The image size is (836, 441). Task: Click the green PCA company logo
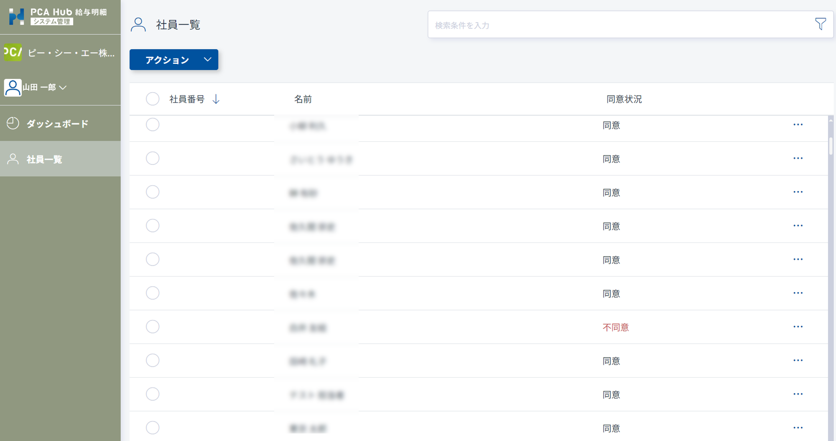(x=13, y=53)
